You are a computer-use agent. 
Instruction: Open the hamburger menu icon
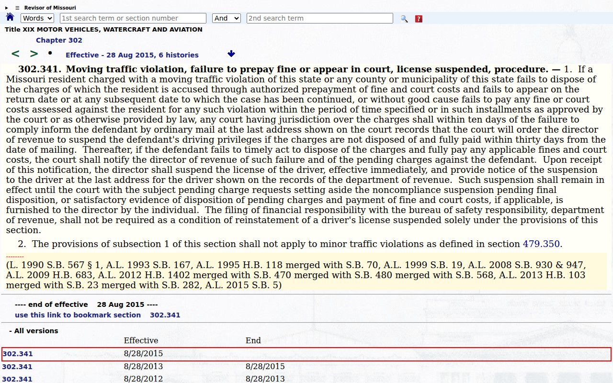pos(17,8)
